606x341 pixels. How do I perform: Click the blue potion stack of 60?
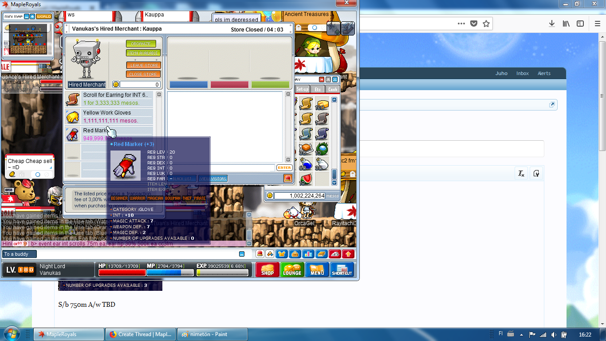pyautogui.click(x=306, y=164)
